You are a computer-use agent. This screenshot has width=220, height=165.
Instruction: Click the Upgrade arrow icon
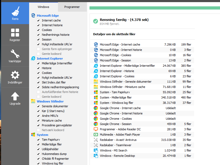click(15, 98)
